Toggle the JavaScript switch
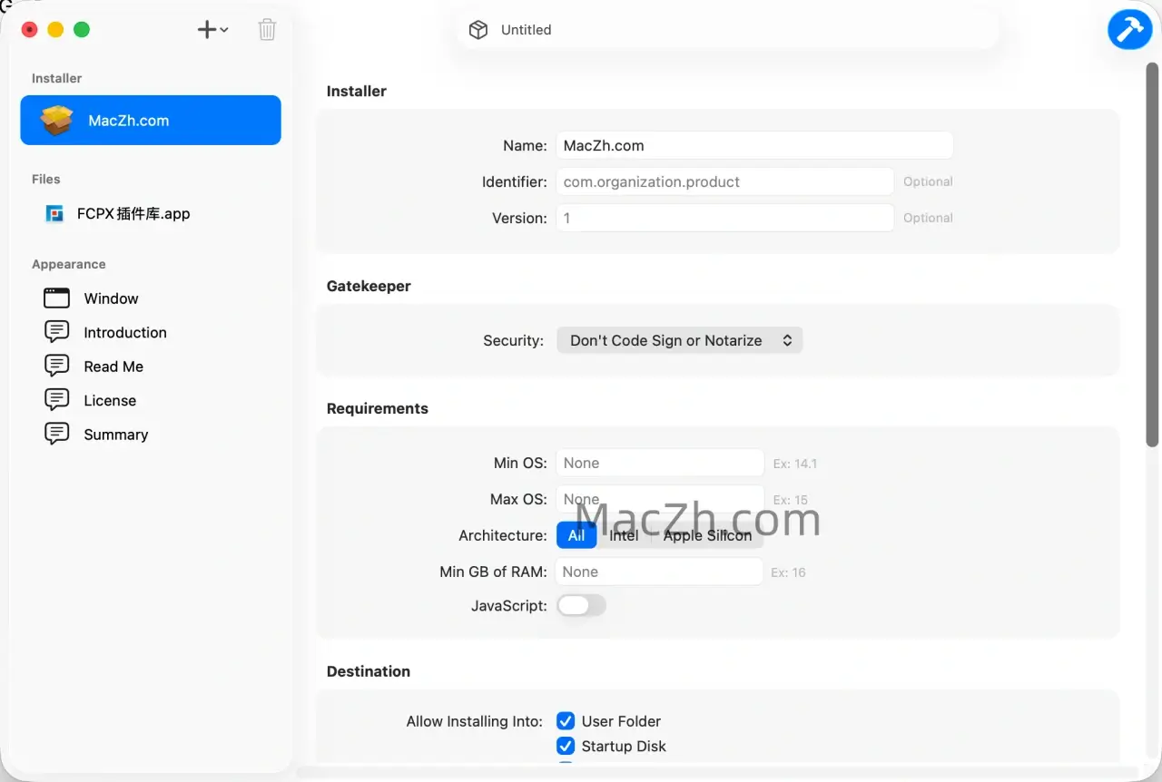This screenshot has width=1162, height=782. click(581, 605)
